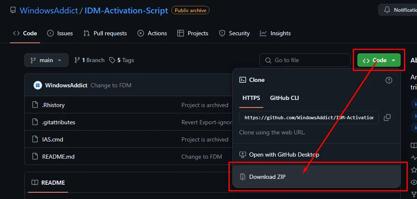The image size is (417, 199).
Task: Click the terminal icon next to Clone heading
Action: (243, 80)
